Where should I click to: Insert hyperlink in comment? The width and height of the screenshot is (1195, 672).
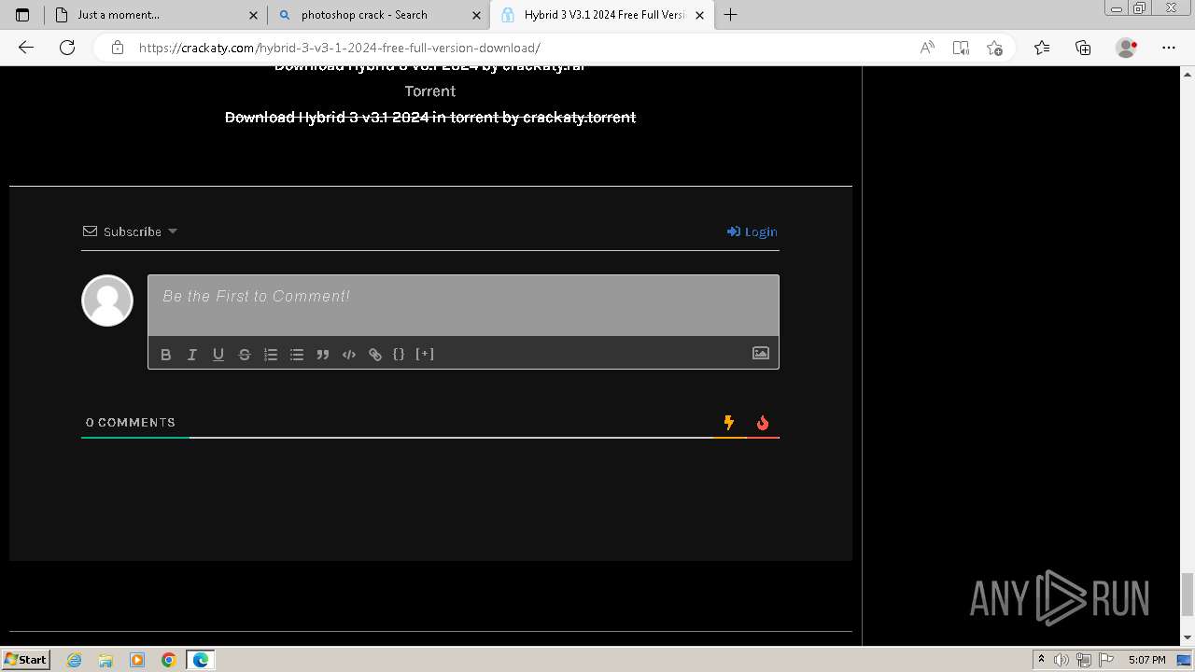(375, 355)
